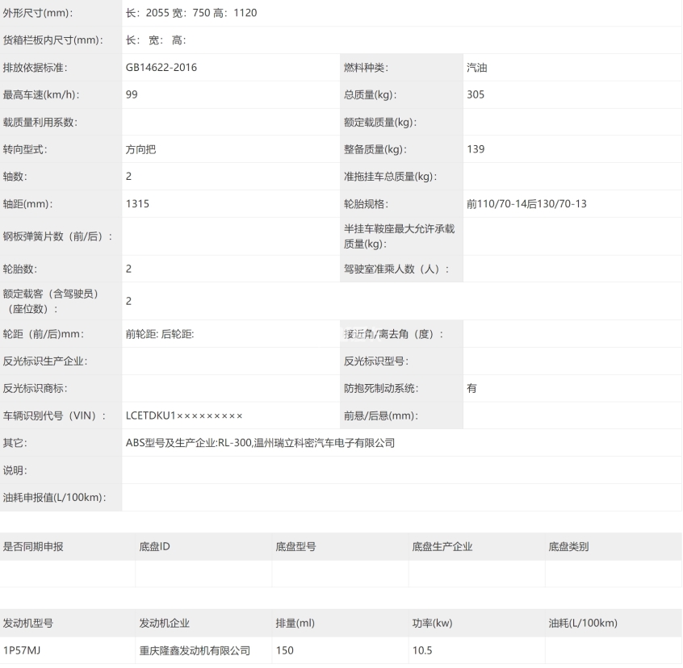This screenshot has height=668, width=683.
Task: Select the 货箱栏板内尺寸(mm) label
Action: click(x=53, y=40)
